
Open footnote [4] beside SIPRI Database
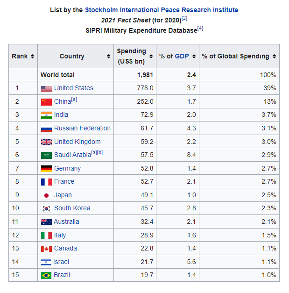[200, 29]
